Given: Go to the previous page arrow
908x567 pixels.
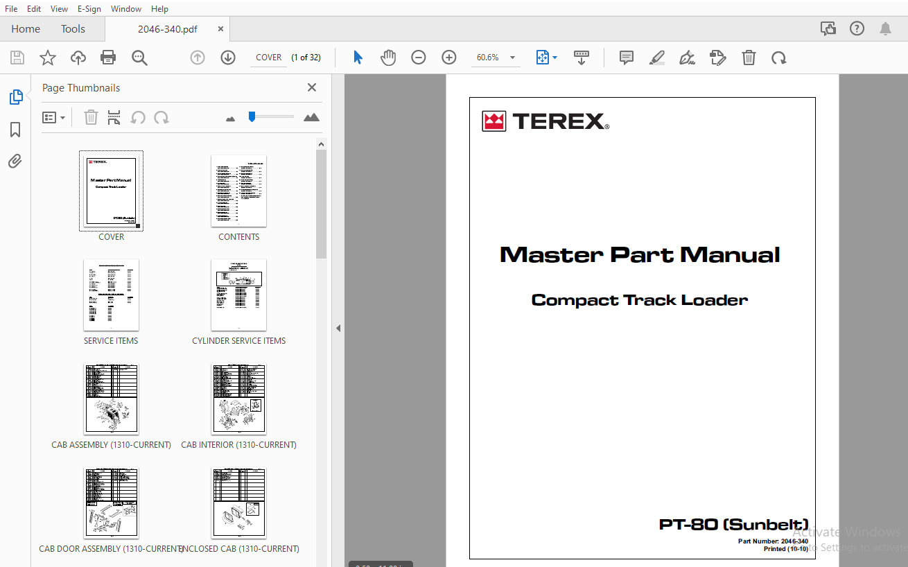Looking at the screenshot, I should tap(198, 58).
